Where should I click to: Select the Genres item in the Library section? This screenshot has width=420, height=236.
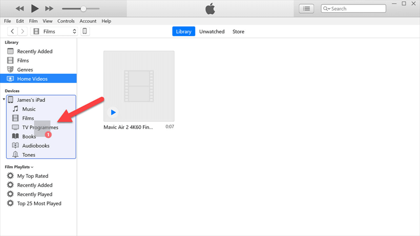[25, 70]
